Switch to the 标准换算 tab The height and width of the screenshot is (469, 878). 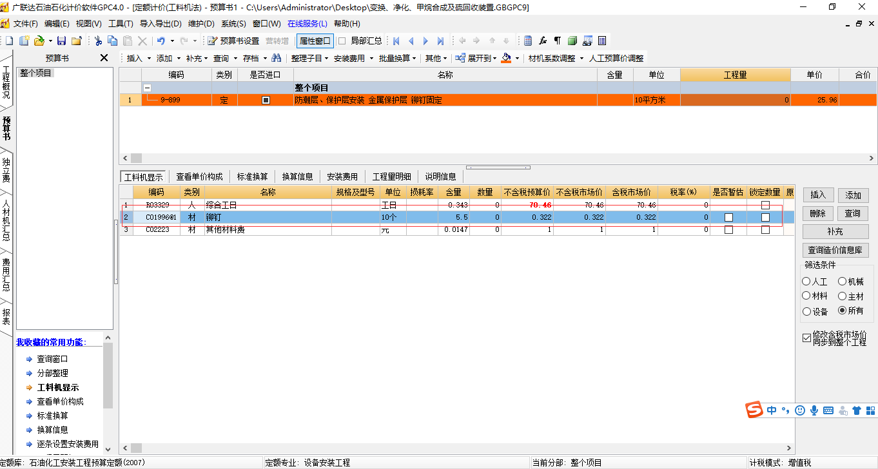point(252,177)
